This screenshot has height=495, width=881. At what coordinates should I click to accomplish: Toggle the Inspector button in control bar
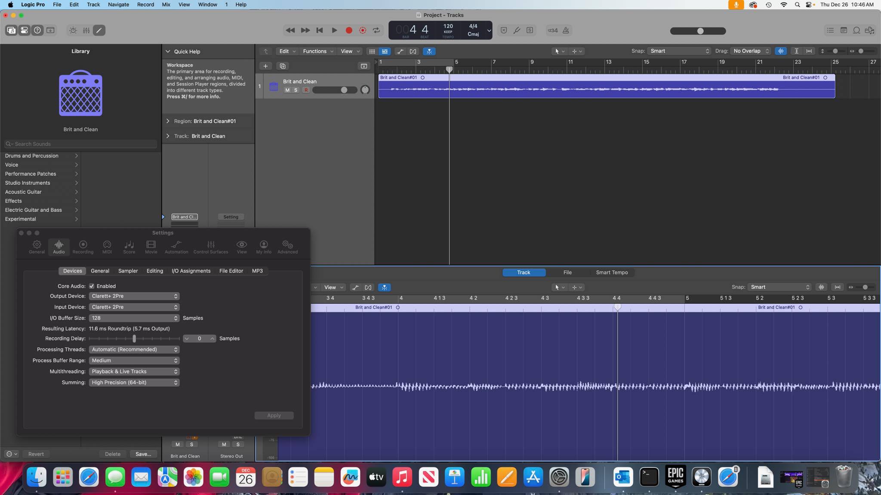[x=25, y=31]
